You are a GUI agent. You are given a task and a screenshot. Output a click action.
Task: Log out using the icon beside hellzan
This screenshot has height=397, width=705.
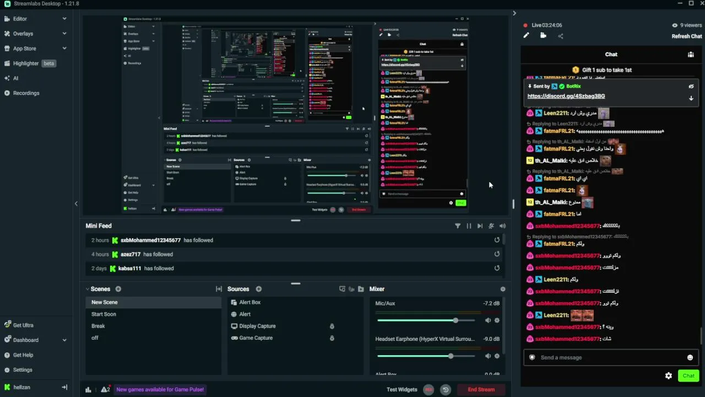(64, 387)
